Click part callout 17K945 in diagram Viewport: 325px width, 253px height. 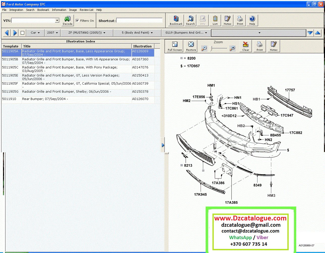(x=200, y=194)
